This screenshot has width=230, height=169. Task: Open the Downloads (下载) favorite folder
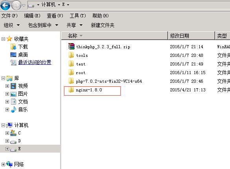click(23, 47)
